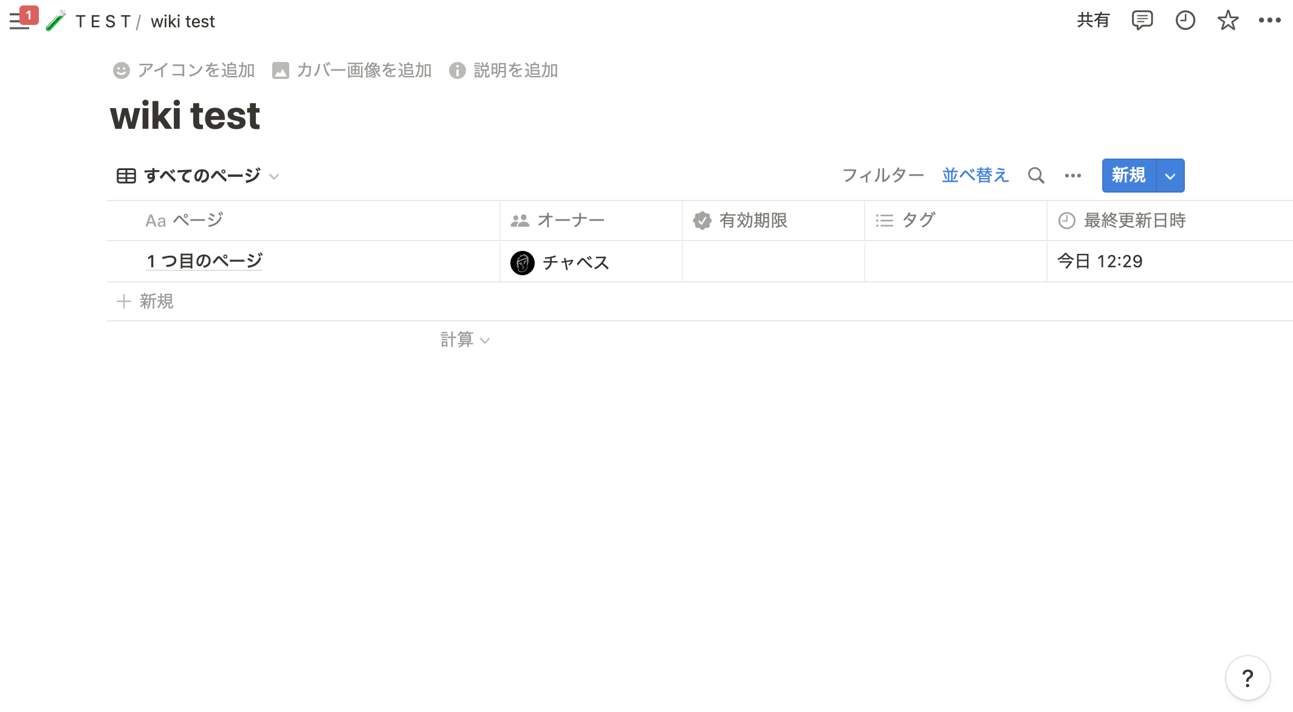Click the タグ column header

(956, 221)
